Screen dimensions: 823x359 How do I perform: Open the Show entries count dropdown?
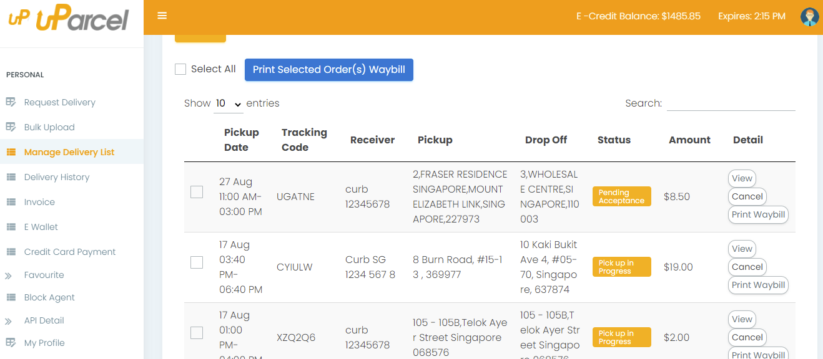click(x=229, y=103)
